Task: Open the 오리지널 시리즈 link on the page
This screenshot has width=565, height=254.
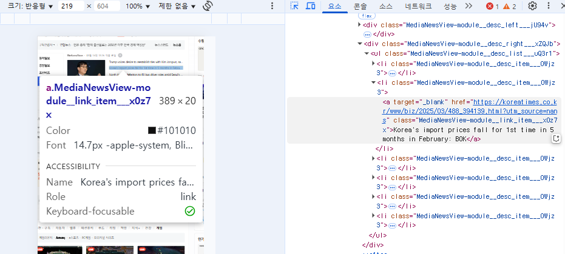Action: (x=104, y=238)
